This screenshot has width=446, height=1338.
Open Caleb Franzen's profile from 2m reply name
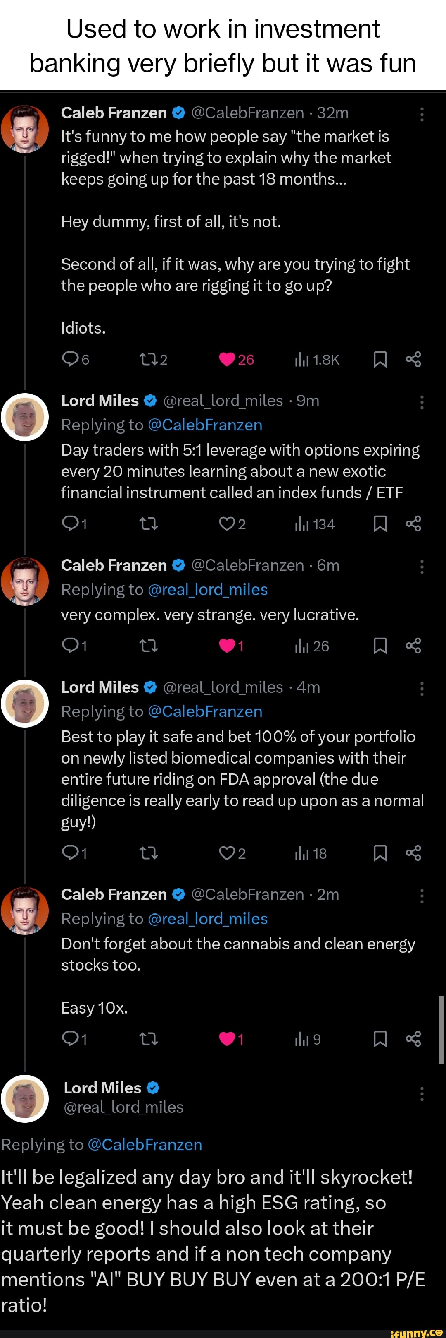[x=114, y=894]
